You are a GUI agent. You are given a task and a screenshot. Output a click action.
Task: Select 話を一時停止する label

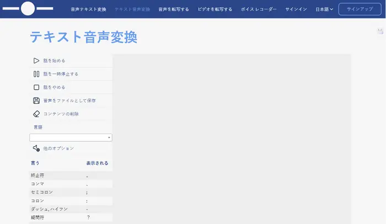[61, 74]
